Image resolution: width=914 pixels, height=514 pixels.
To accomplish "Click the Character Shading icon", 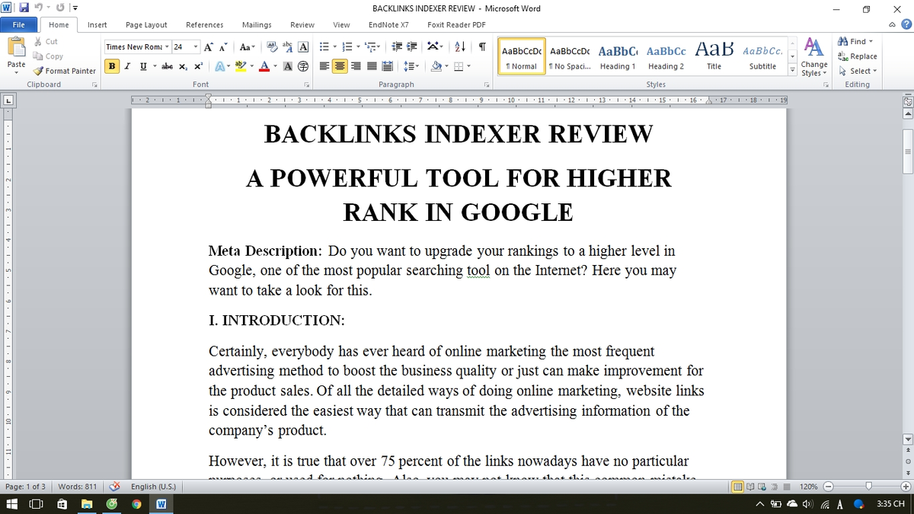I will [289, 66].
